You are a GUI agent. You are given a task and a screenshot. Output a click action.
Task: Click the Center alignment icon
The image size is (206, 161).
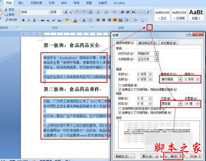(104, 20)
